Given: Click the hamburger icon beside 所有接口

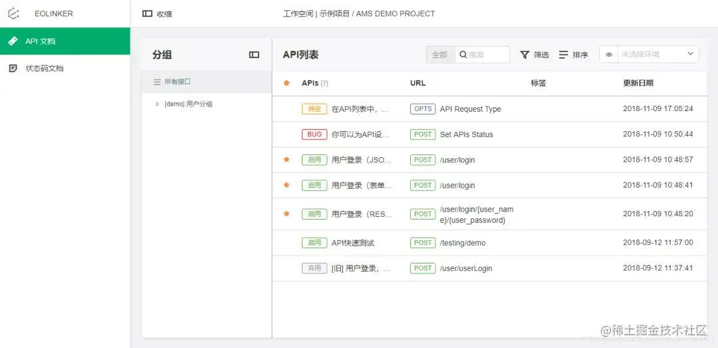Looking at the screenshot, I should click(x=157, y=82).
